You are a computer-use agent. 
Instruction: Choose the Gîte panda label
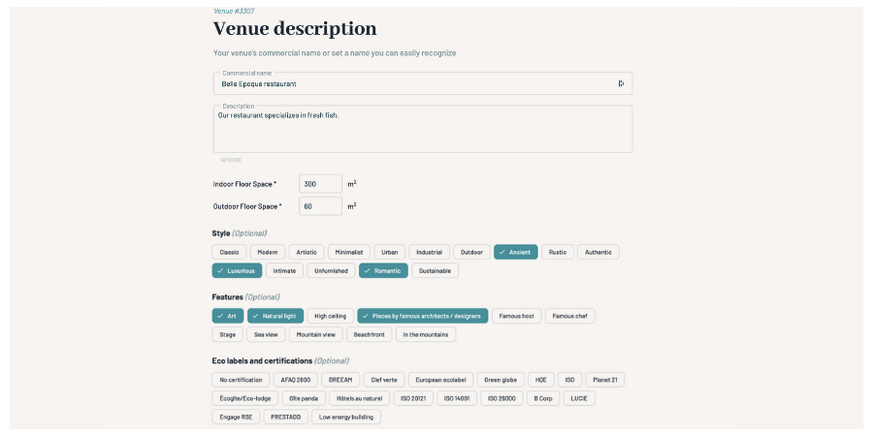(304, 398)
